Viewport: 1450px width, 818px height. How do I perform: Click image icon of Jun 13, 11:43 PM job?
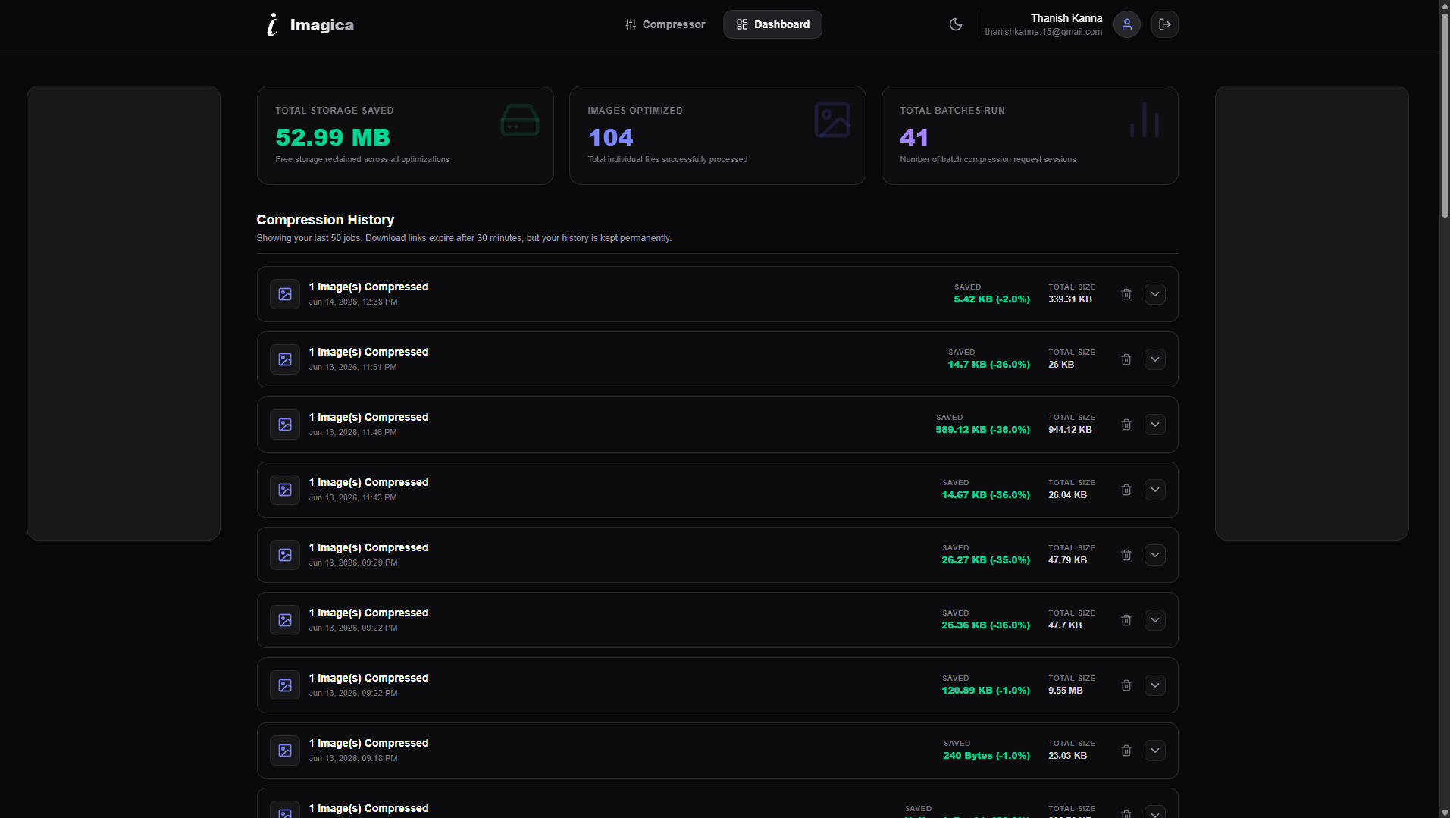[285, 490]
